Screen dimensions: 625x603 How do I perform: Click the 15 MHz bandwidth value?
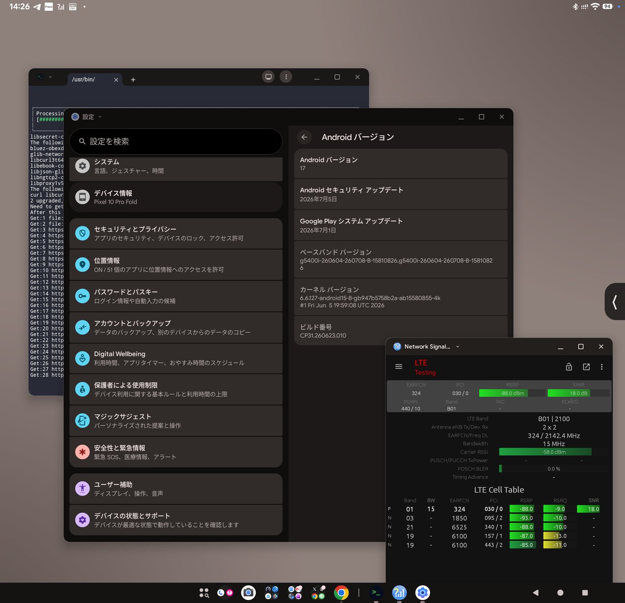point(554,444)
